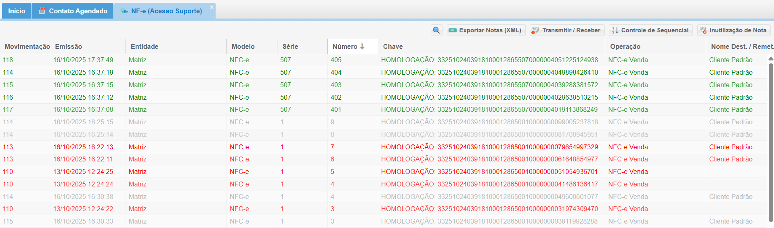The image size is (774, 228).
Task: Click the calendar icon on Contato Agendado tab
Action: point(42,11)
